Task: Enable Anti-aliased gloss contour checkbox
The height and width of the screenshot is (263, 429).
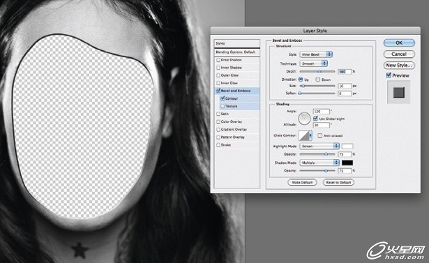Action: coord(320,135)
